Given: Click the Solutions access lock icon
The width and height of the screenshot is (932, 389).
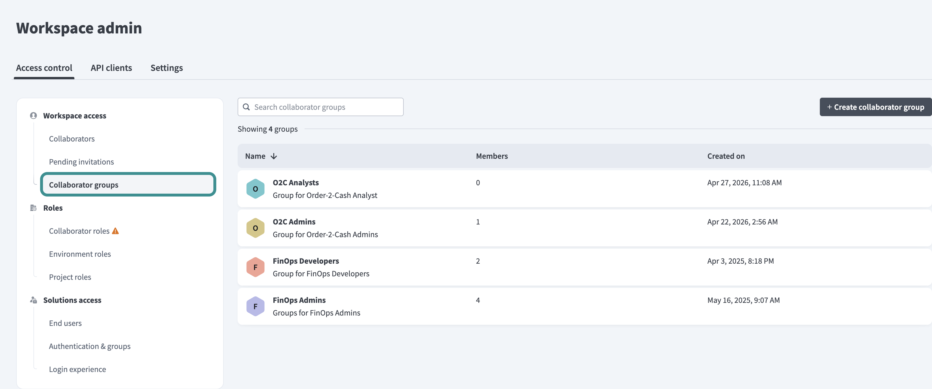Looking at the screenshot, I should coord(33,300).
